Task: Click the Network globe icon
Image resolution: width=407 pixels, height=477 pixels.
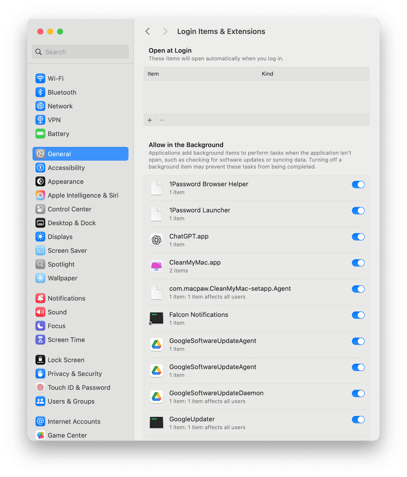Action: coord(40,106)
